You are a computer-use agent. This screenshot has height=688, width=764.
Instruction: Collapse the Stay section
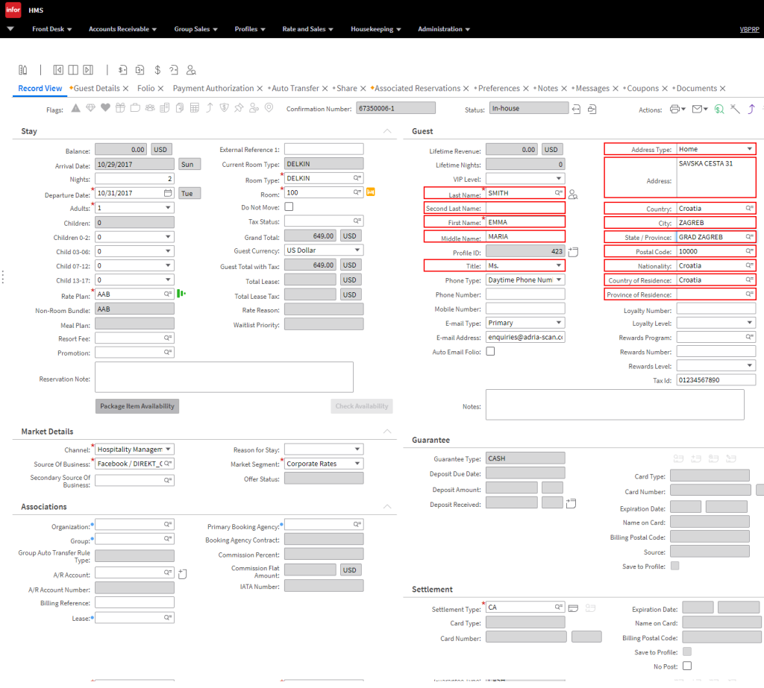(386, 131)
